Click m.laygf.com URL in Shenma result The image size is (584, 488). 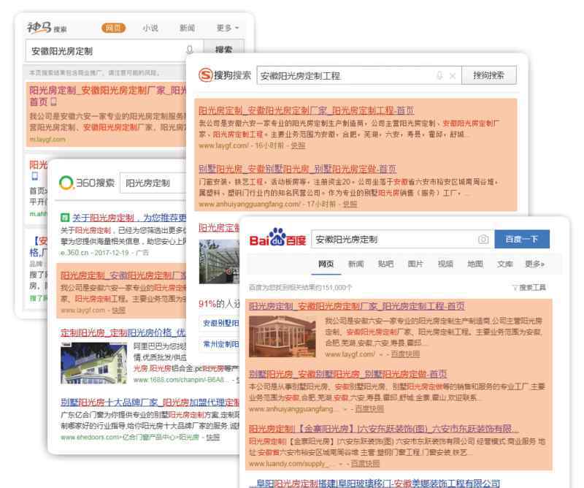47,139
